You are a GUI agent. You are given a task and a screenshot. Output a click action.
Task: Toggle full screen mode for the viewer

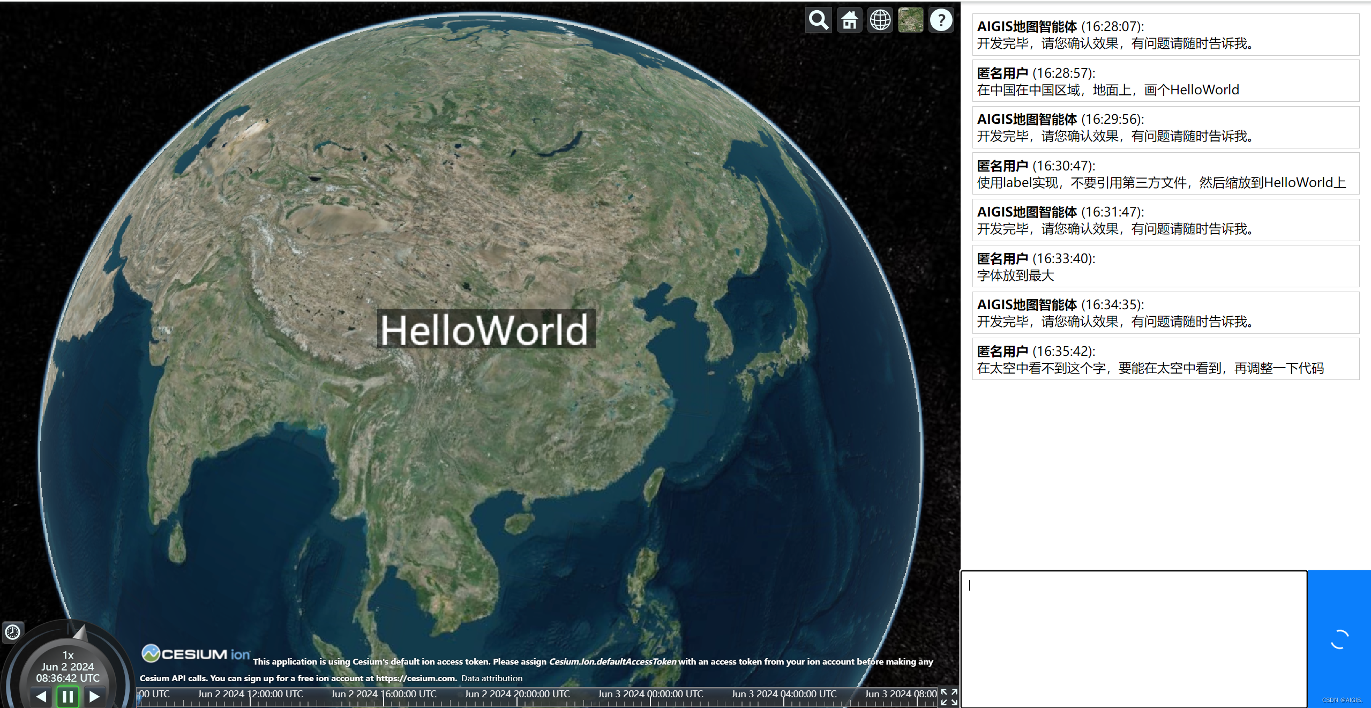click(x=949, y=697)
